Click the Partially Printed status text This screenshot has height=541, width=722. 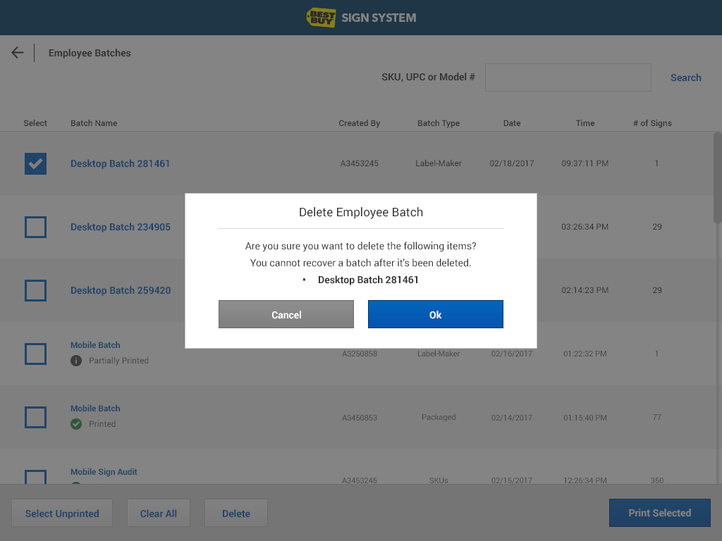point(118,361)
